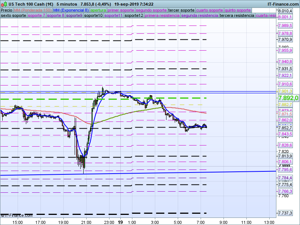Select the primer soporte label
300x225 pixels.
click(x=121, y=10)
